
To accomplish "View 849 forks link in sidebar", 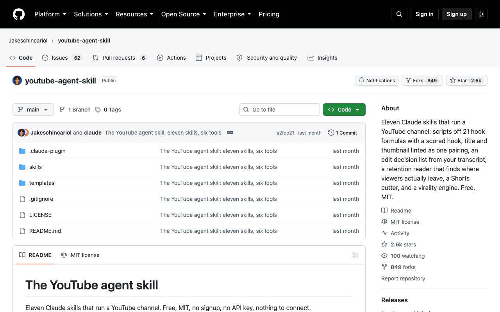I will point(398,267).
